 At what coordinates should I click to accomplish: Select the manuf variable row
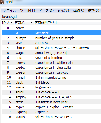51,77
